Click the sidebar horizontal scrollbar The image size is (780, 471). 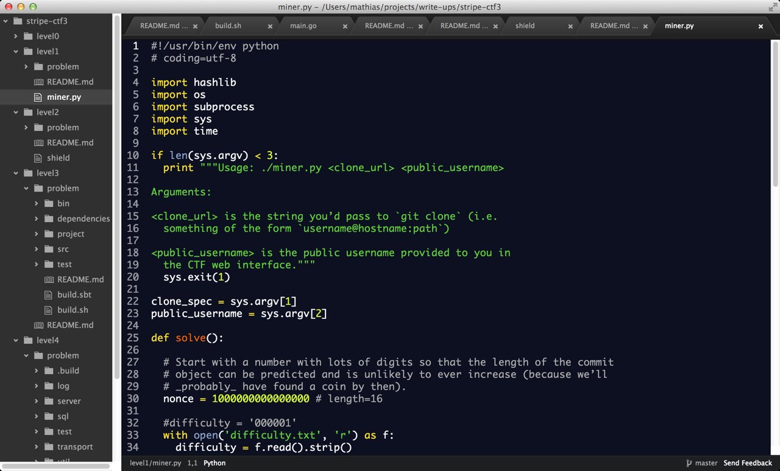tap(56, 466)
